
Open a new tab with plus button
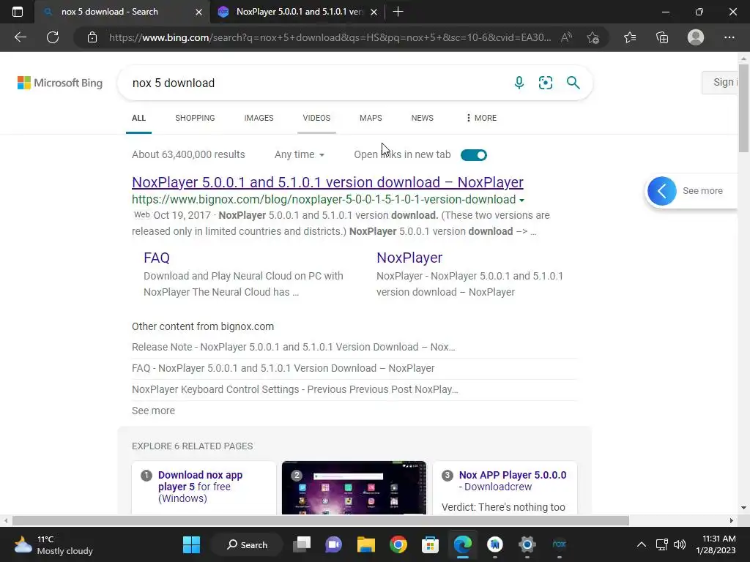(x=398, y=12)
